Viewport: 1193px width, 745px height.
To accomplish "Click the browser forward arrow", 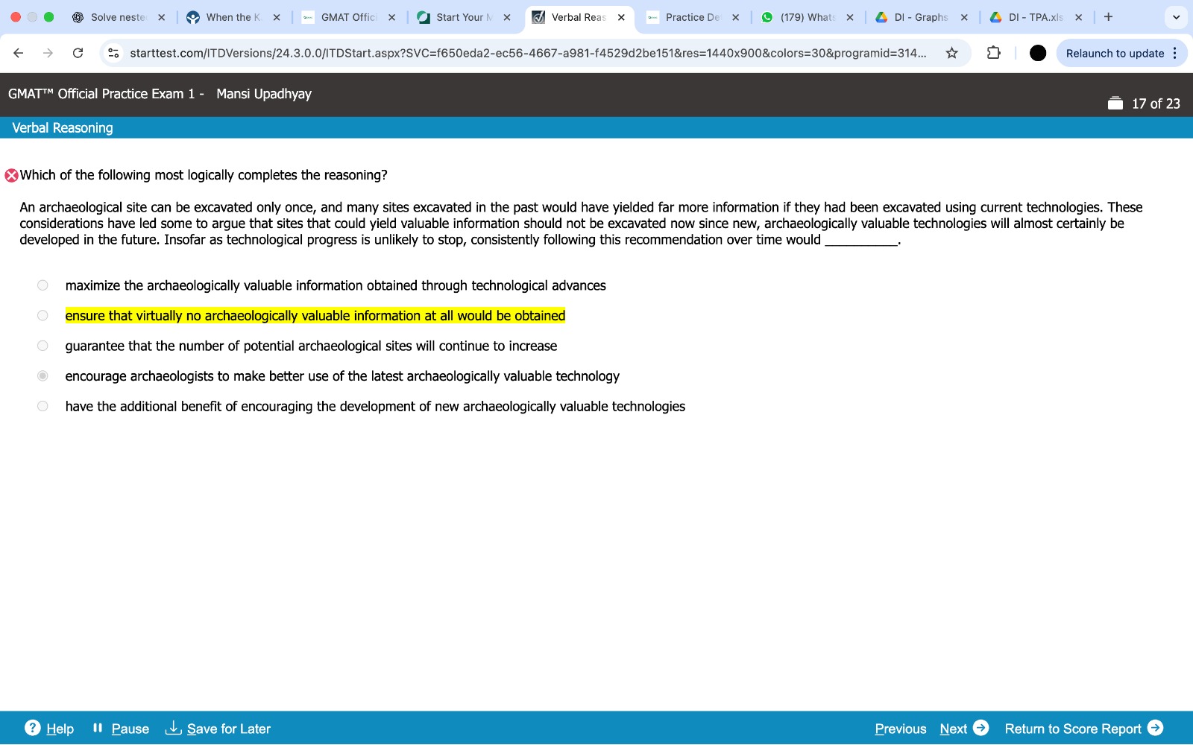I will [x=48, y=53].
